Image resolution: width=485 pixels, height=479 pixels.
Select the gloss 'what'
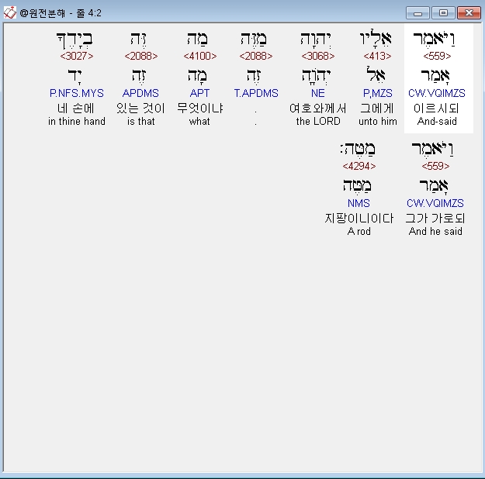(x=199, y=121)
